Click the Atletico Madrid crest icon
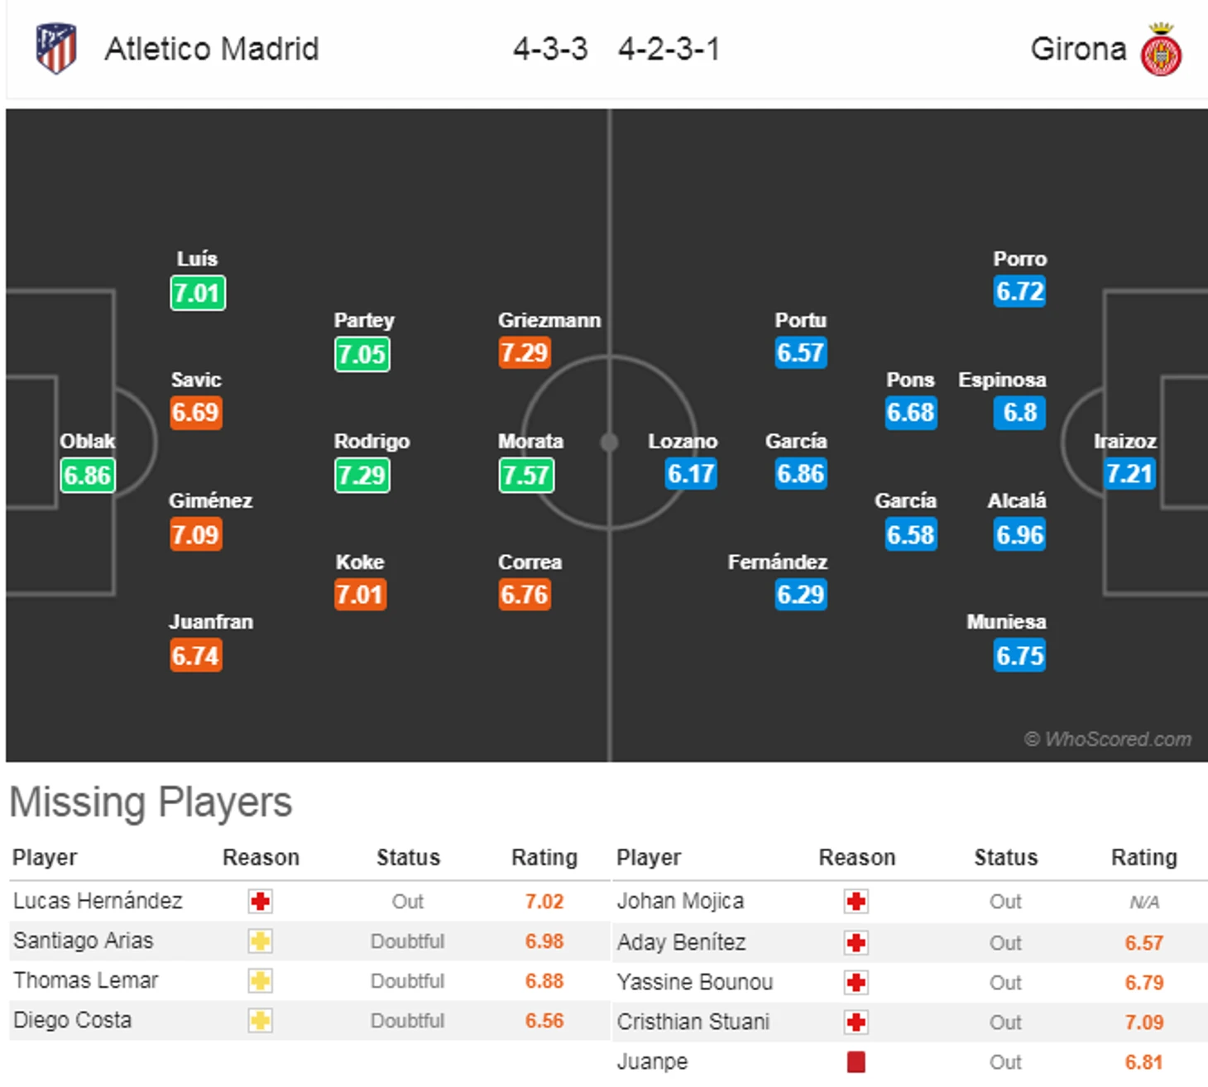 56,49
